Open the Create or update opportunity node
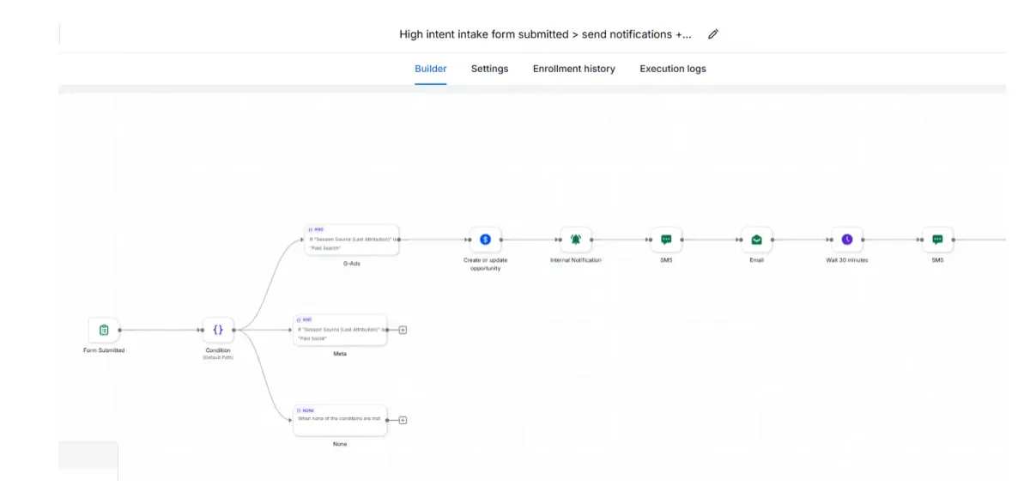 point(485,240)
